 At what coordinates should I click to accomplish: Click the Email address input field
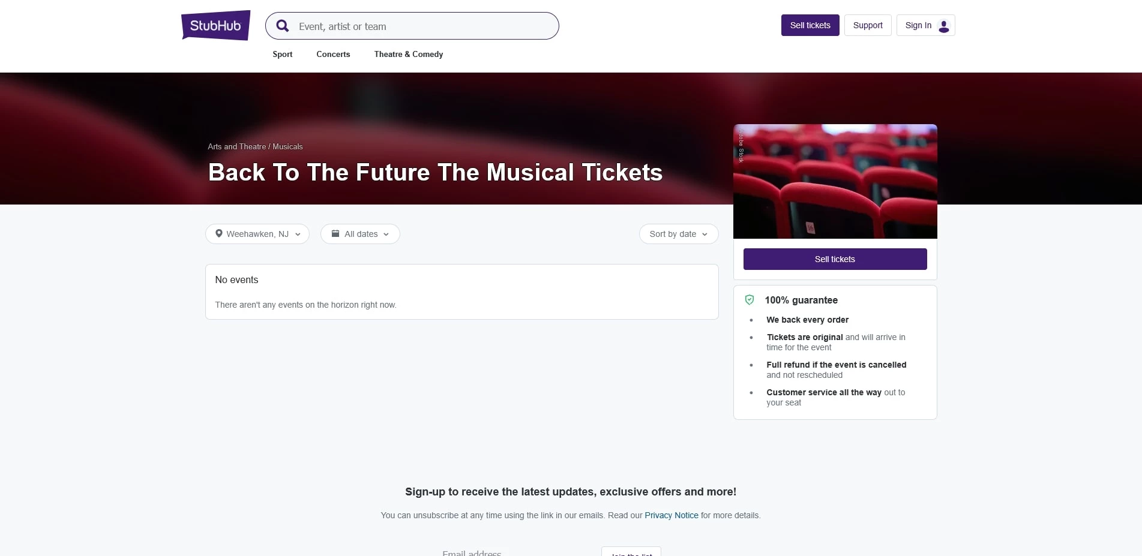point(510,552)
